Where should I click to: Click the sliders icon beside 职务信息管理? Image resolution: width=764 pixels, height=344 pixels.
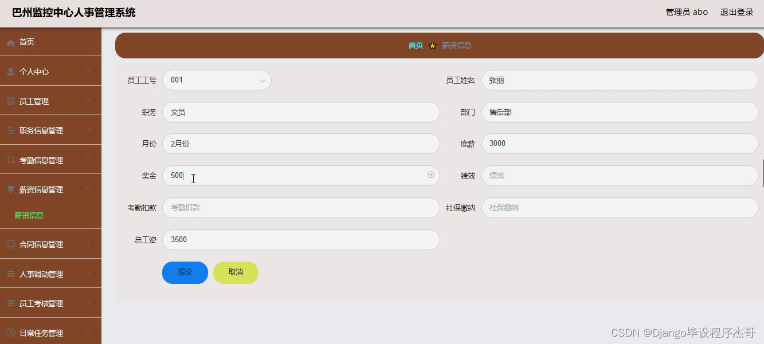[10, 131]
